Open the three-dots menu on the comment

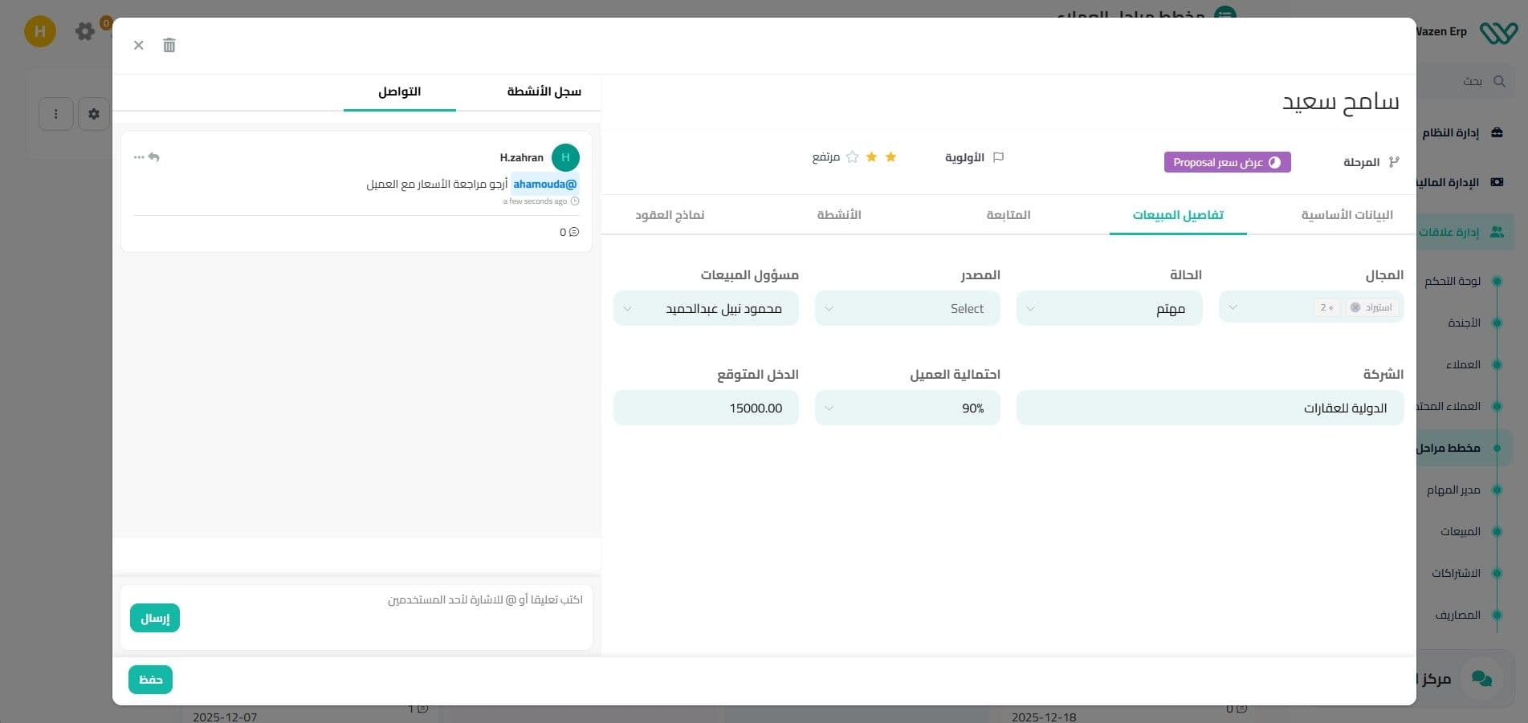(138, 157)
